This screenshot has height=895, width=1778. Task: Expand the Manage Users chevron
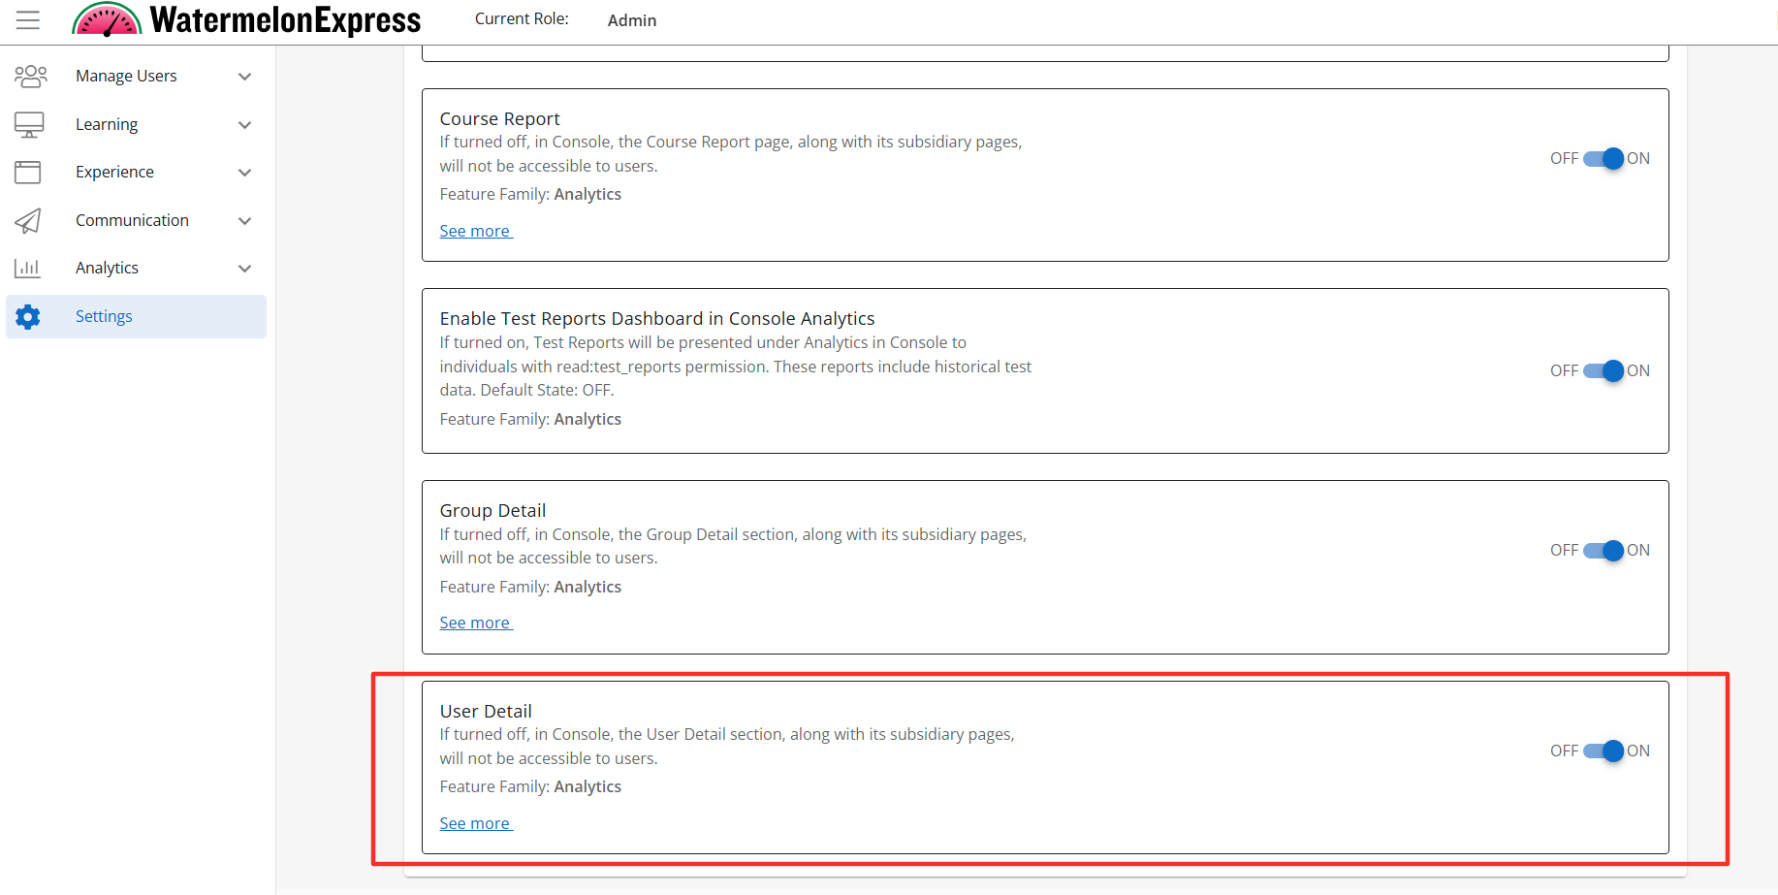click(x=245, y=77)
